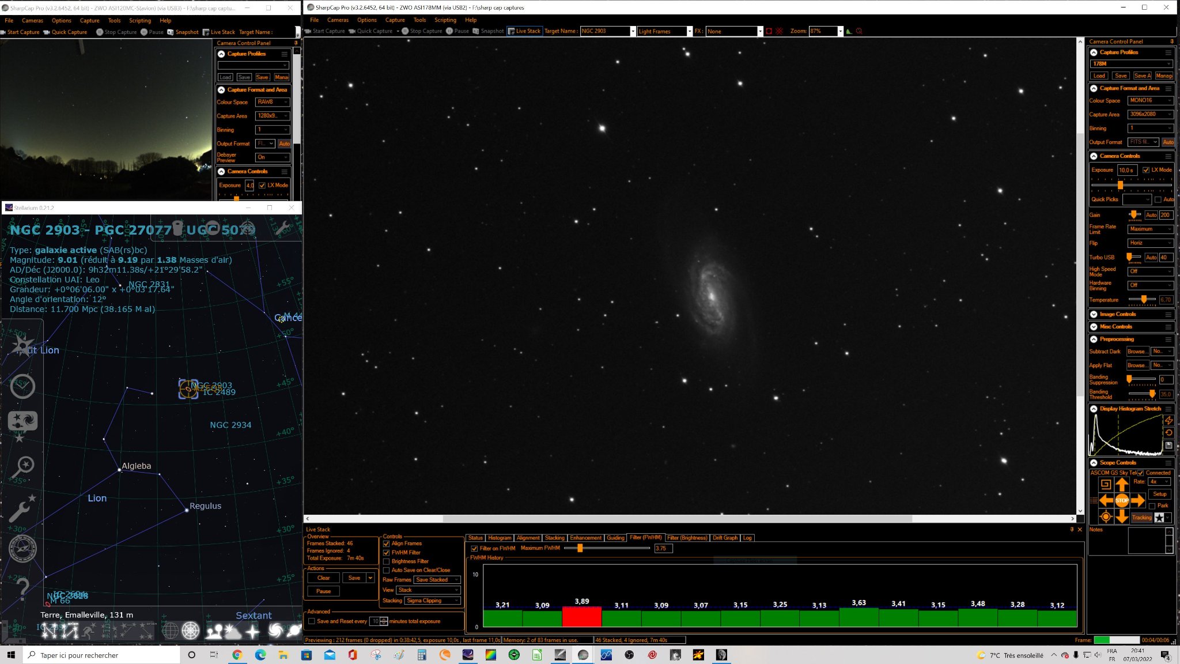Enable Auto Save on Clear/Close

[387, 570]
